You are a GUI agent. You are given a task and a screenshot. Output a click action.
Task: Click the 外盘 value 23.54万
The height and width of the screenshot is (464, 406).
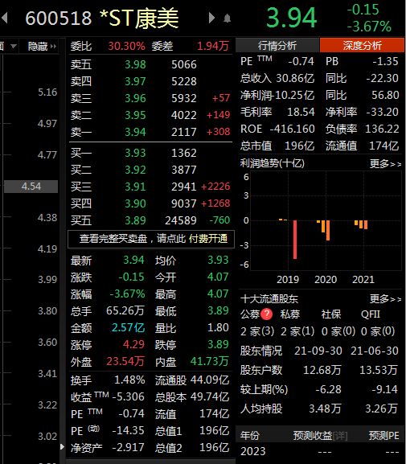click(x=125, y=361)
